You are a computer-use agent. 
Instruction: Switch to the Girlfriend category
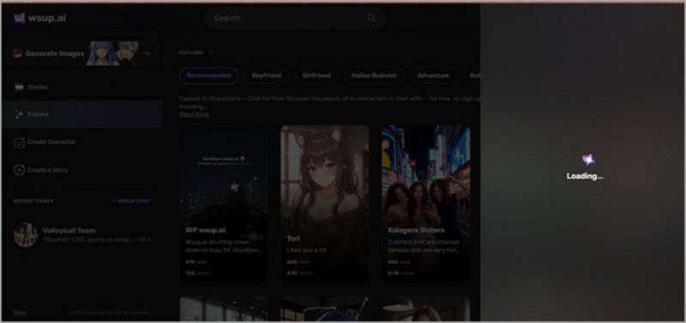pyautogui.click(x=316, y=75)
